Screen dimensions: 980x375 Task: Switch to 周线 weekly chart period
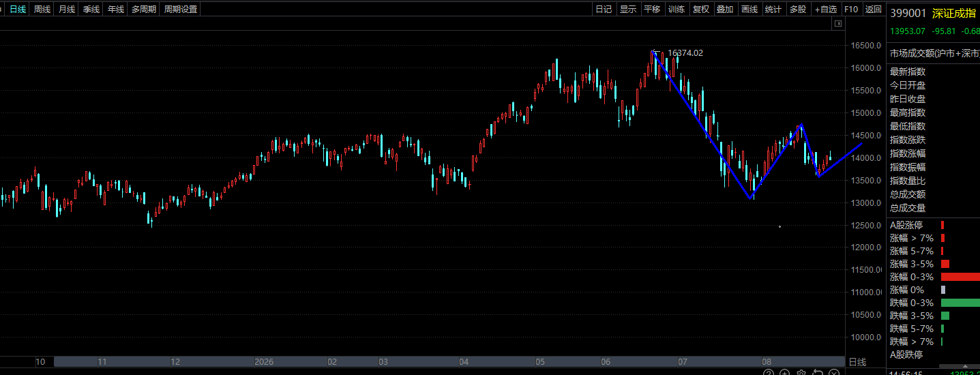(42, 9)
